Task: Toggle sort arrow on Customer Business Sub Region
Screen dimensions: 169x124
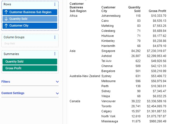Action: 6,12
